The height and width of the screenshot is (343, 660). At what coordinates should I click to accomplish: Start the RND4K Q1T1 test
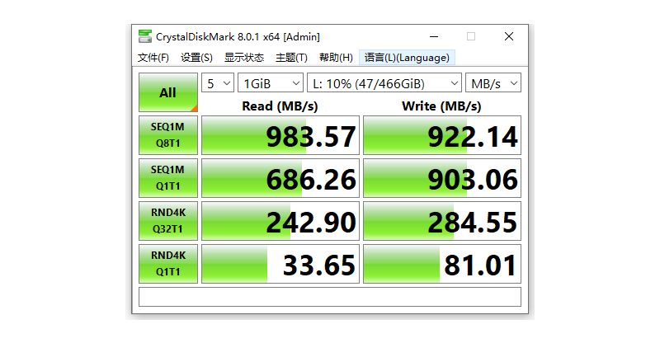168,264
